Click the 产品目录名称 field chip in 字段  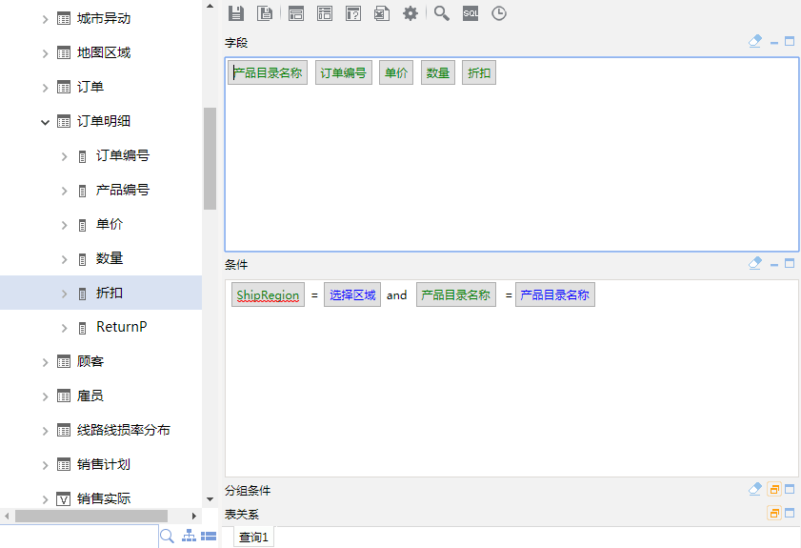pyautogui.click(x=268, y=72)
